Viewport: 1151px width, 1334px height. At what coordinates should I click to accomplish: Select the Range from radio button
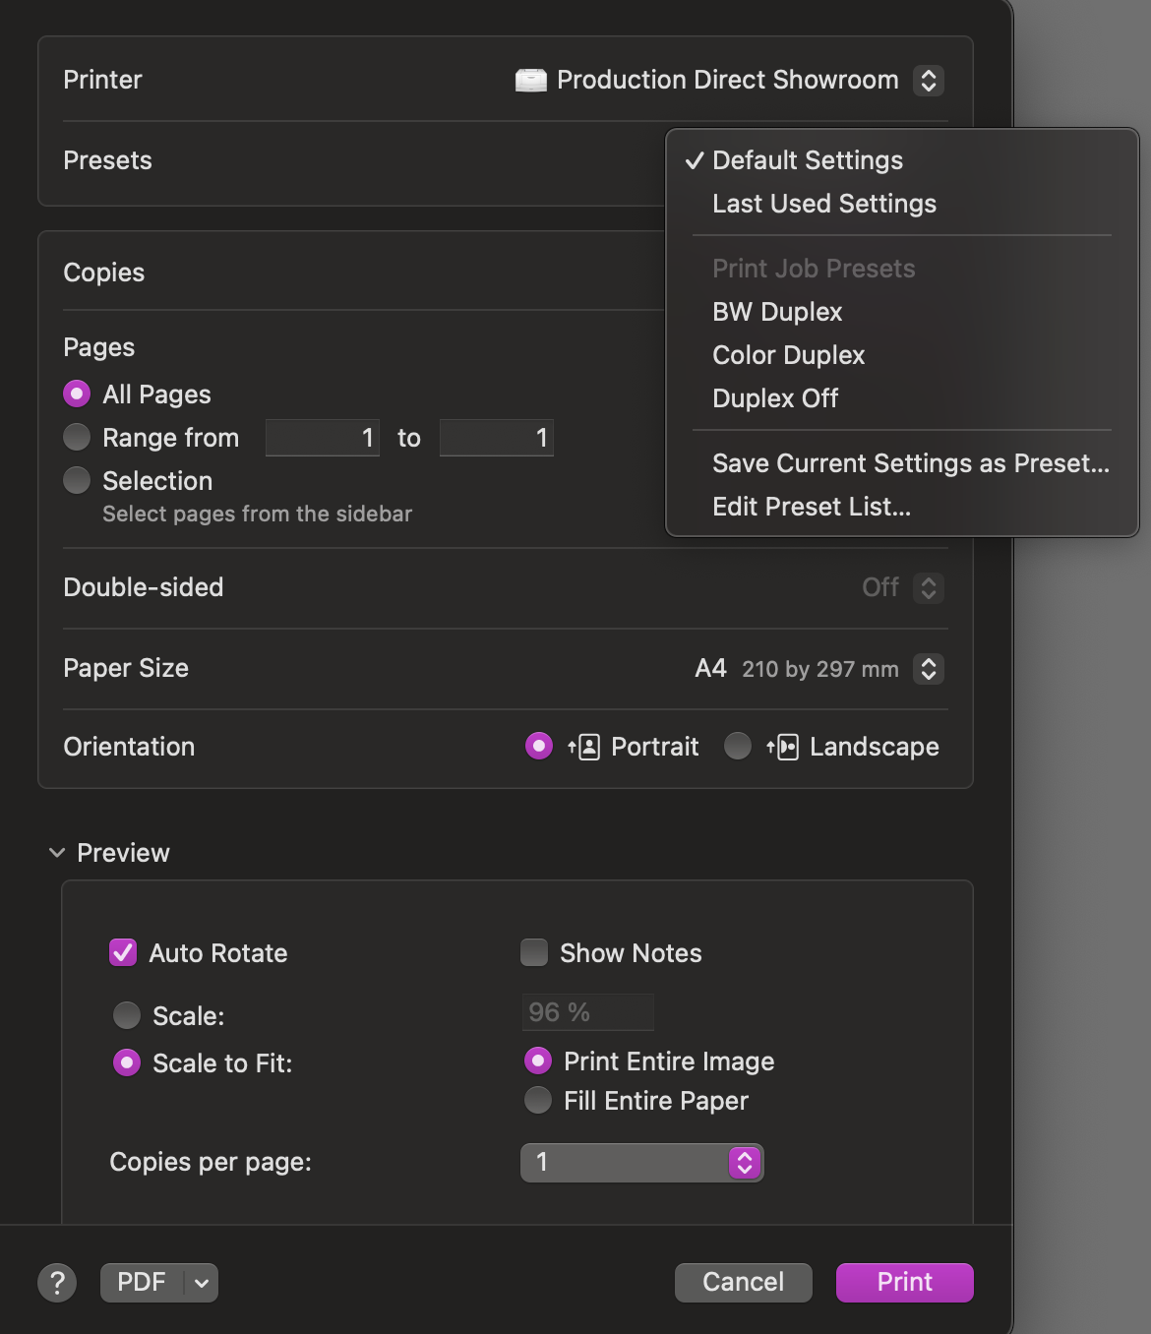77,437
